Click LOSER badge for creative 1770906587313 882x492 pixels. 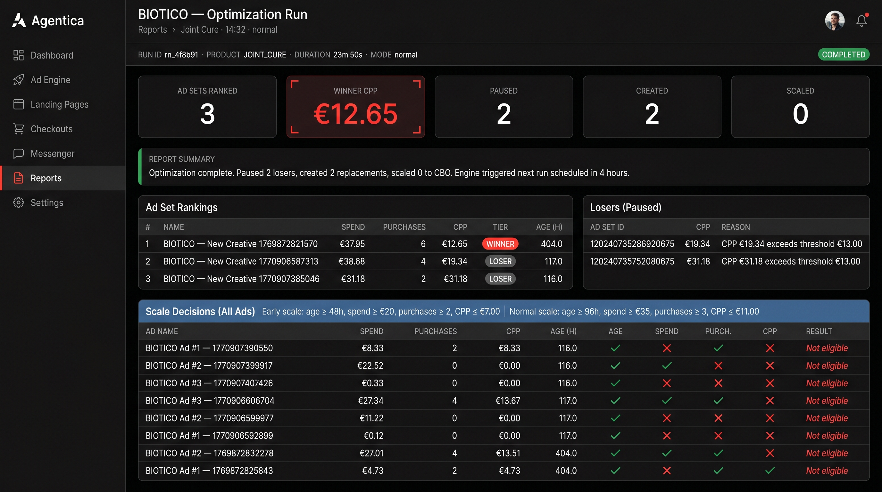500,261
